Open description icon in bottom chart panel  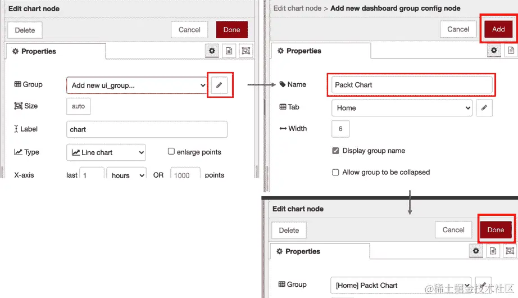pyautogui.click(x=493, y=251)
